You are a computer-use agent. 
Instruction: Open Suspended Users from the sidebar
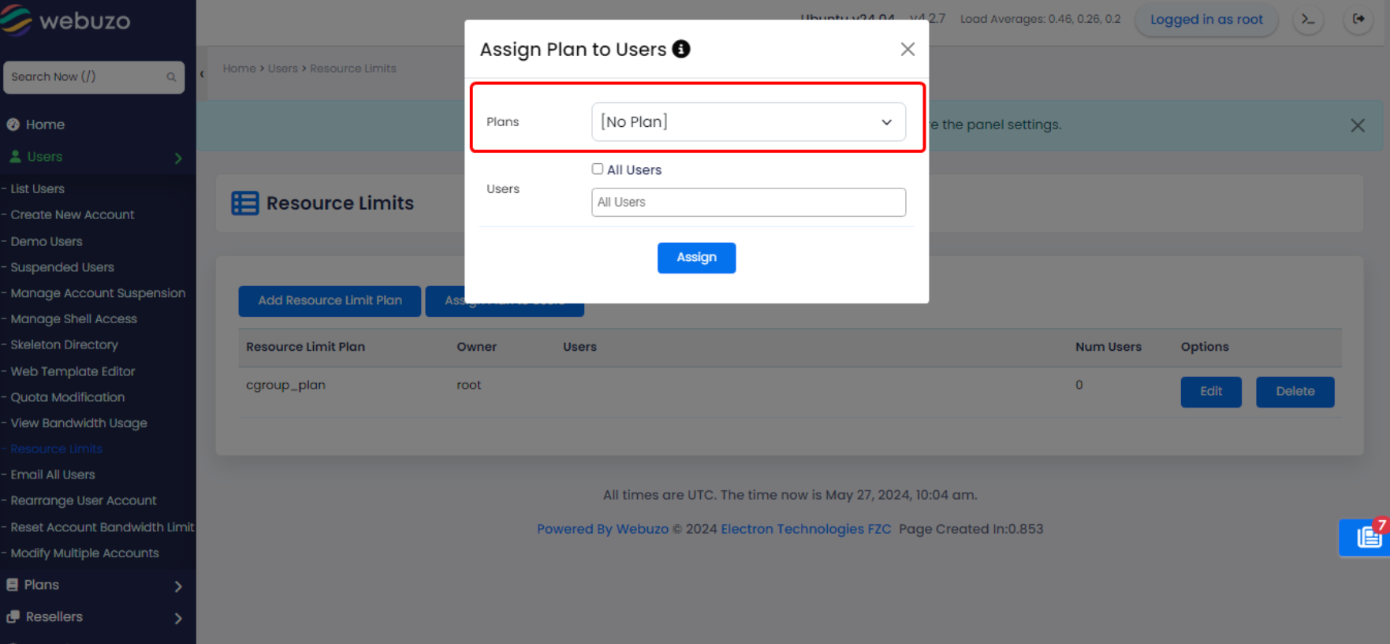(62, 267)
